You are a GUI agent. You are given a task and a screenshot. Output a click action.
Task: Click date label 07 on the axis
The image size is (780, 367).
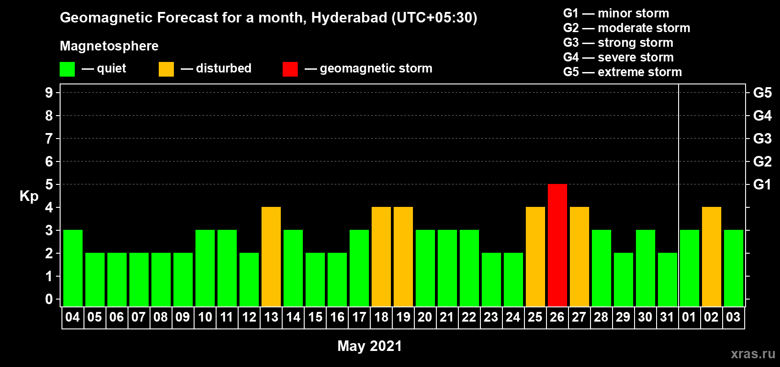139,317
